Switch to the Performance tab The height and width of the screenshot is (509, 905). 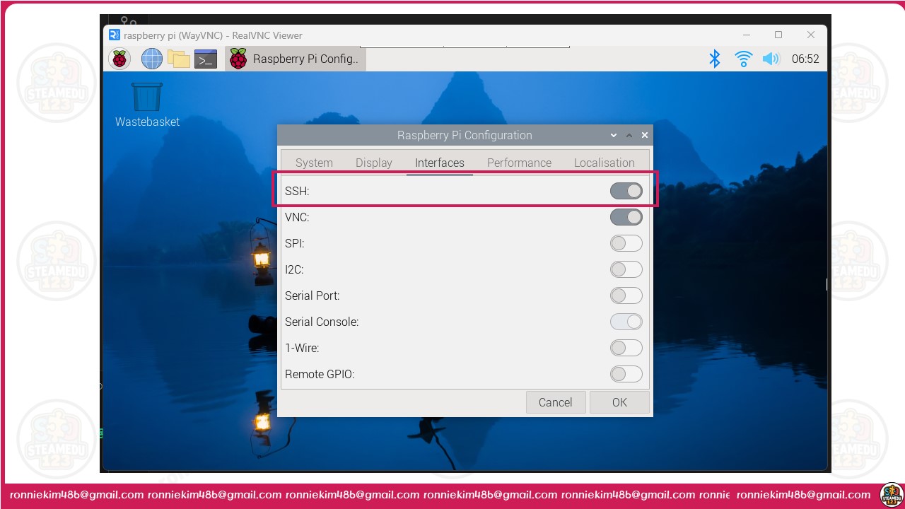(519, 163)
